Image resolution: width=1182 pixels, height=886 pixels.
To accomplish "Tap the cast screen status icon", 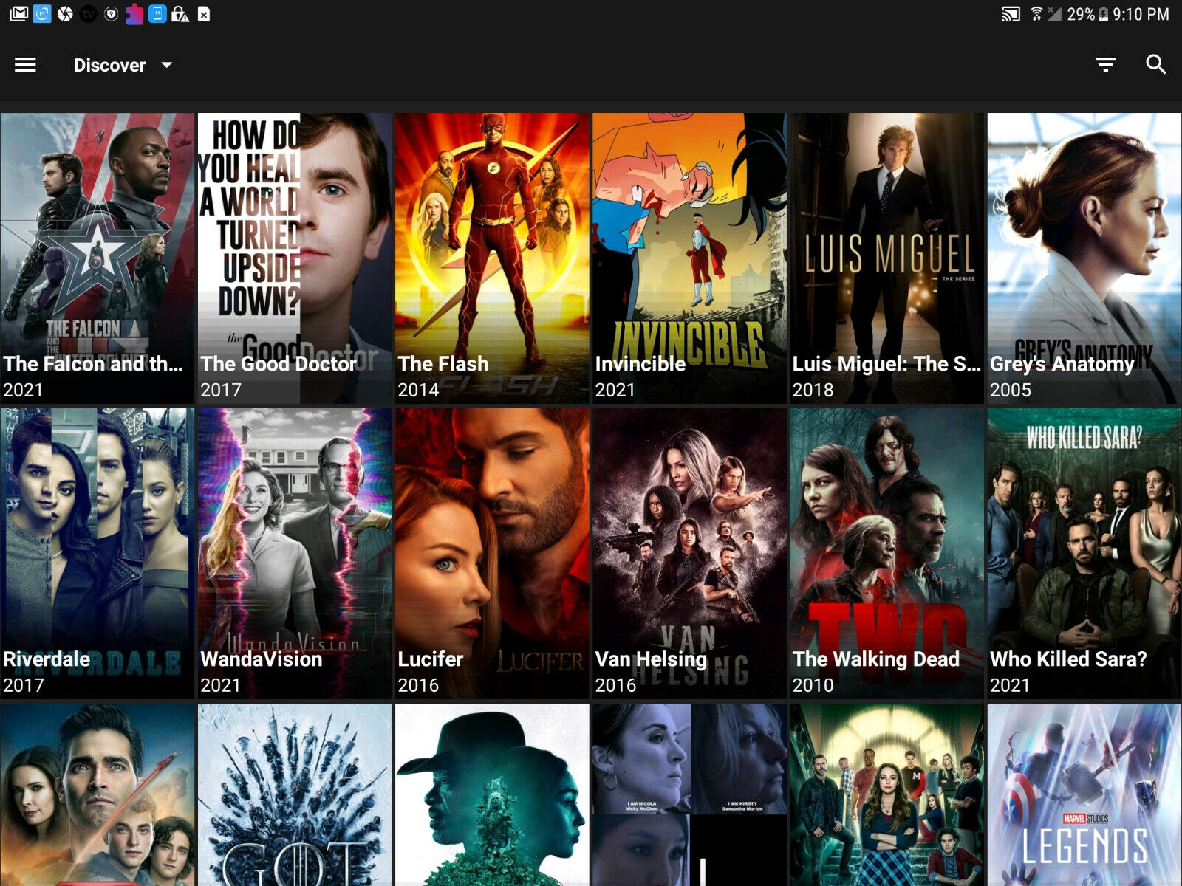I will coord(1011,14).
